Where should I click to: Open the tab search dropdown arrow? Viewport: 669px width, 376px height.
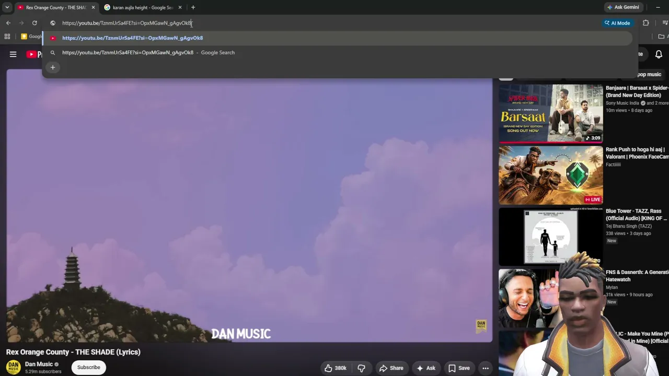tap(7, 7)
